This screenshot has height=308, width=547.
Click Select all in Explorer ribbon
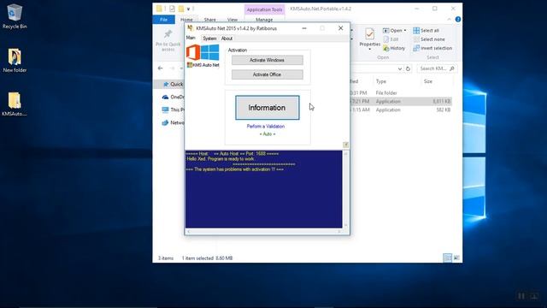tap(426, 31)
